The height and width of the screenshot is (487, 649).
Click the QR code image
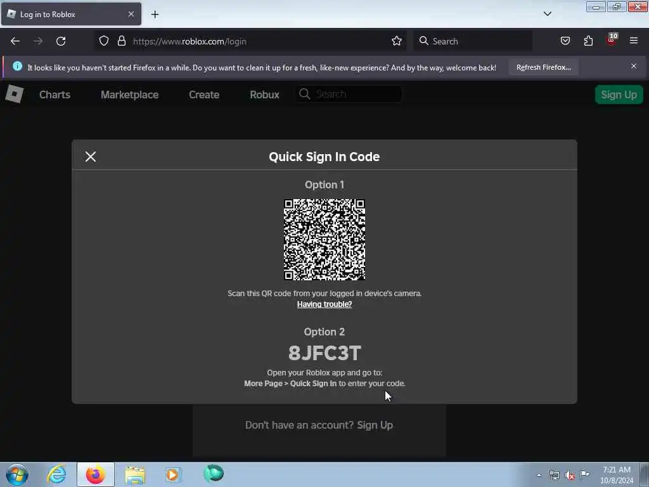(x=324, y=240)
